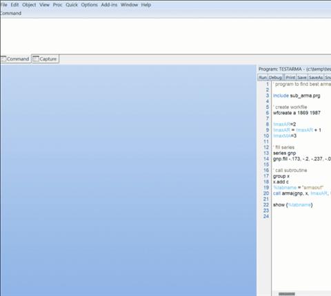Image resolution: width=331 pixels, height=296 pixels.
Task: Open the Help menu
Action: coord(146,5)
